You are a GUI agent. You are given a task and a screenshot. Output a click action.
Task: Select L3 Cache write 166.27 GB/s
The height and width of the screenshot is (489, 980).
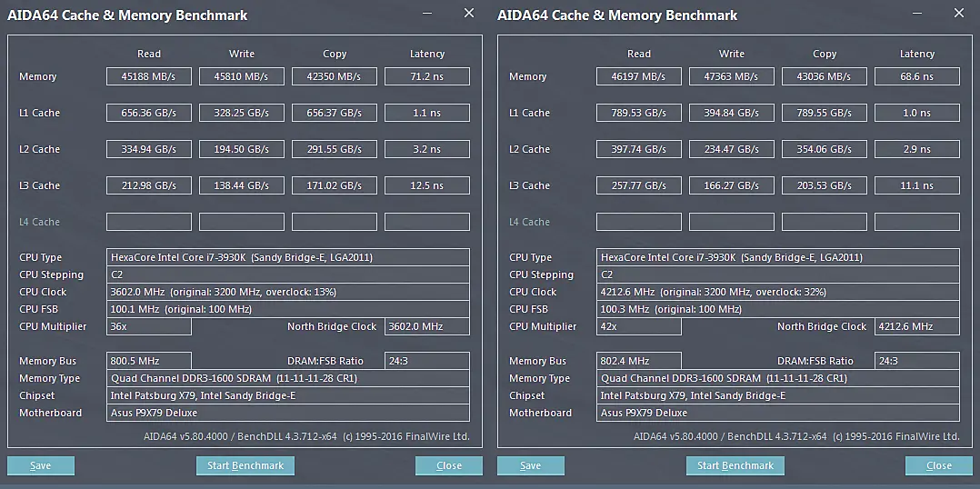[731, 185]
